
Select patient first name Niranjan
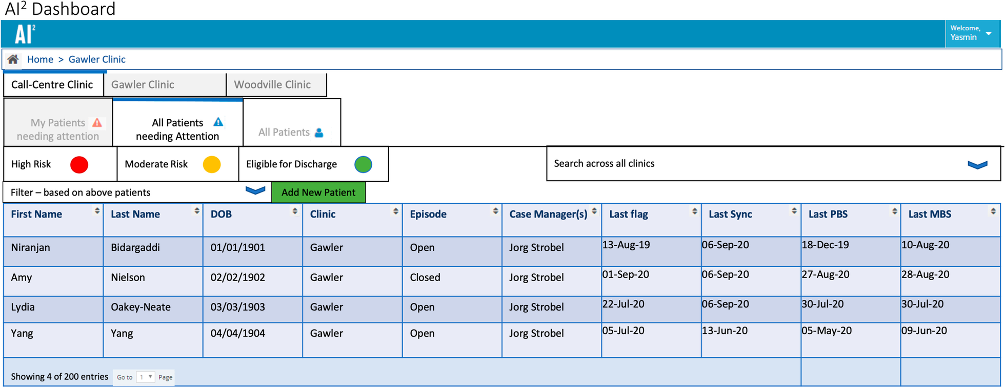[x=30, y=248]
